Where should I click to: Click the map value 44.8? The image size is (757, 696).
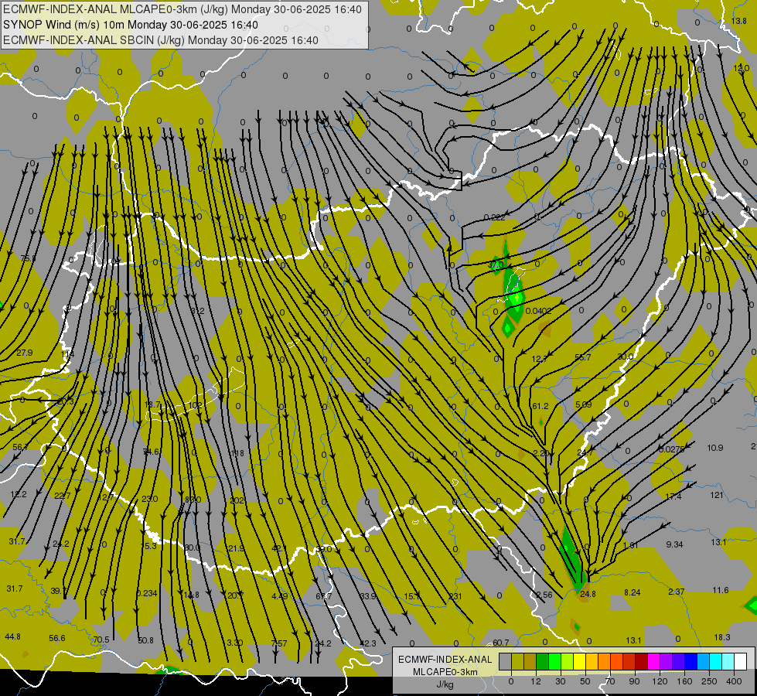(x=12, y=636)
